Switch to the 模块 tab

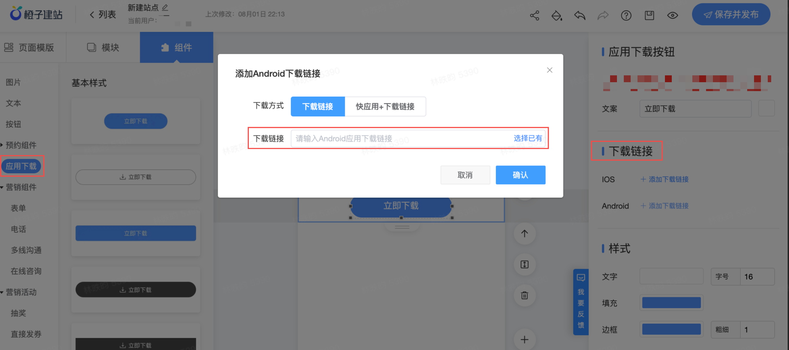102,48
